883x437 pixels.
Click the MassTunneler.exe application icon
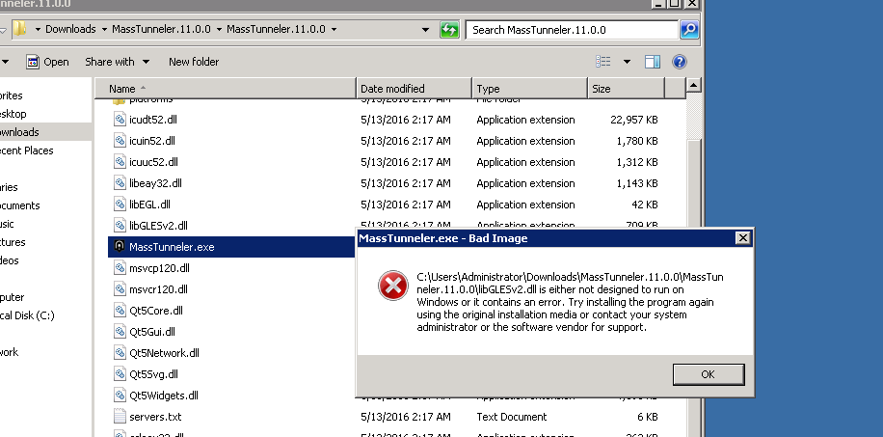[x=120, y=246]
